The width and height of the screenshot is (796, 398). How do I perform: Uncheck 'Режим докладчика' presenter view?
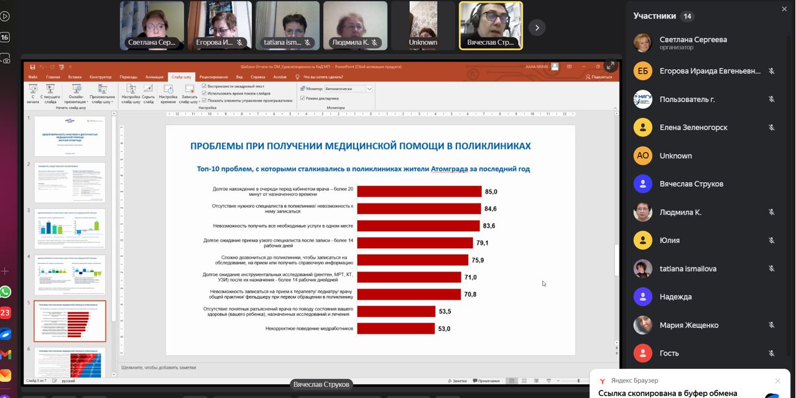[302, 98]
